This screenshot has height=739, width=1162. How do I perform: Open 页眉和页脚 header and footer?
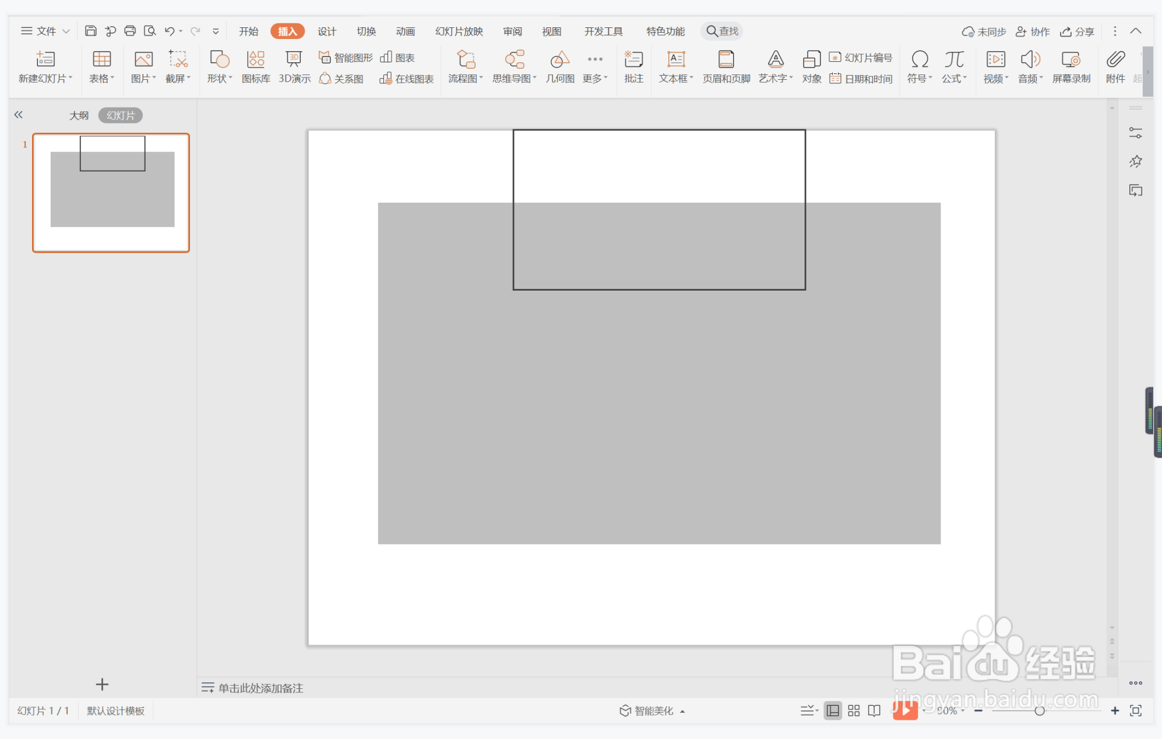tap(726, 66)
